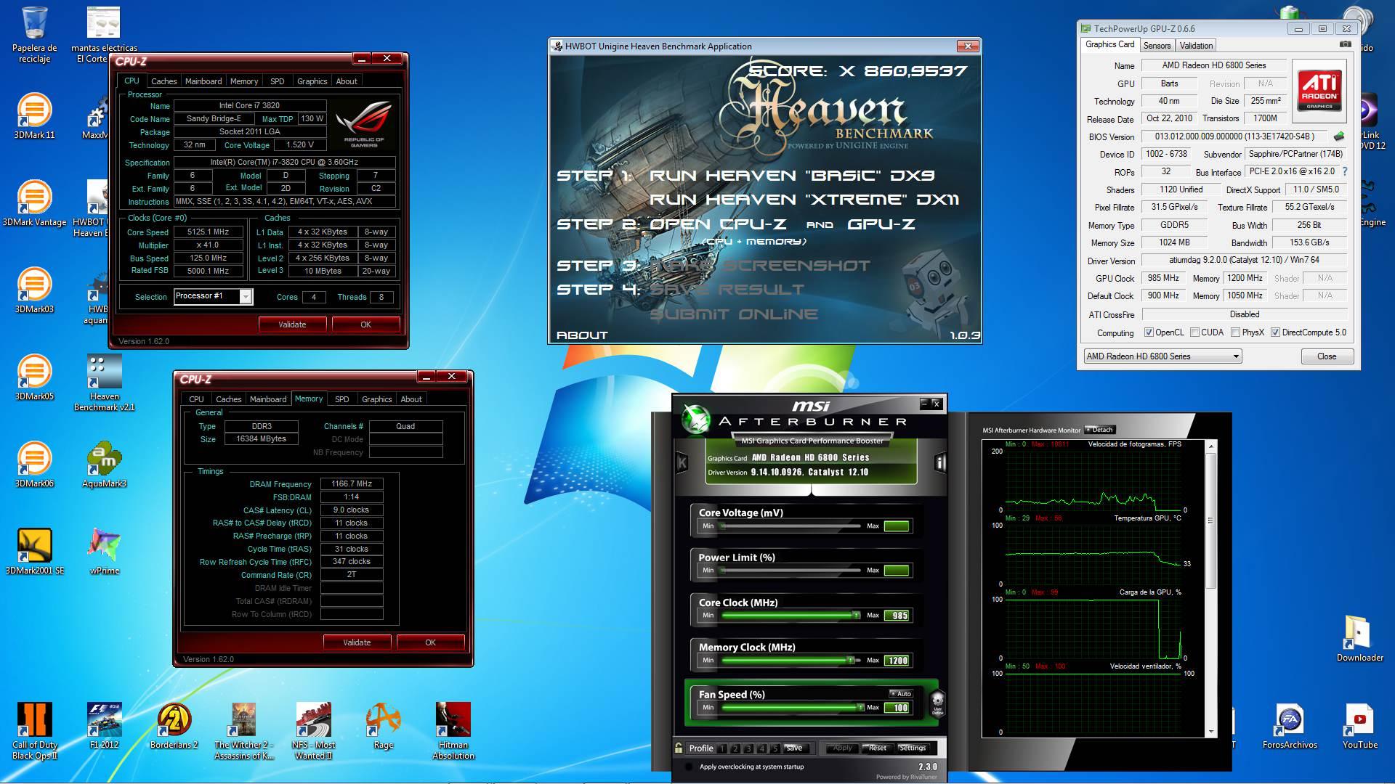Viewport: 1395px width, 784px height.
Task: Click the Fan Speed slider handle
Action: point(860,707)
